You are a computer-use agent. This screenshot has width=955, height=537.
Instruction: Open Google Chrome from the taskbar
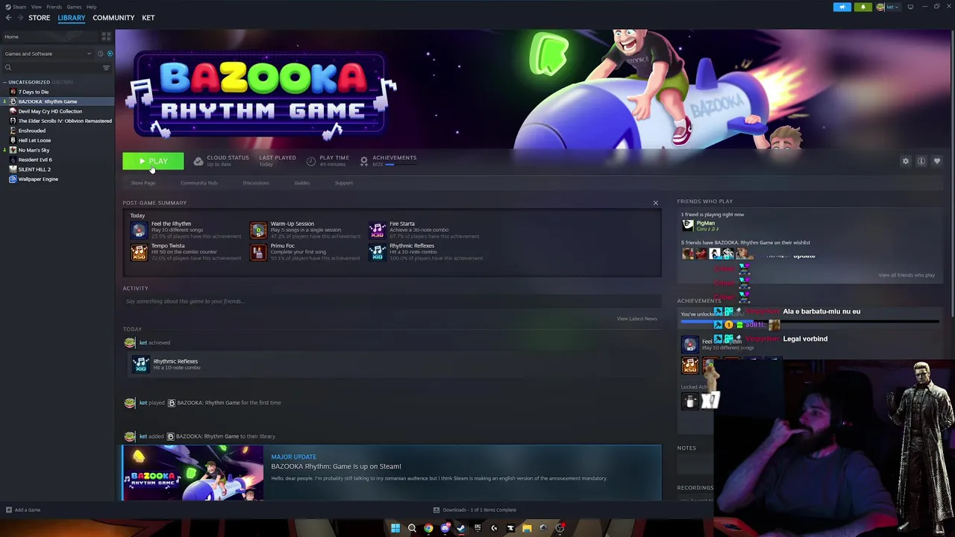tap(428, 528)
